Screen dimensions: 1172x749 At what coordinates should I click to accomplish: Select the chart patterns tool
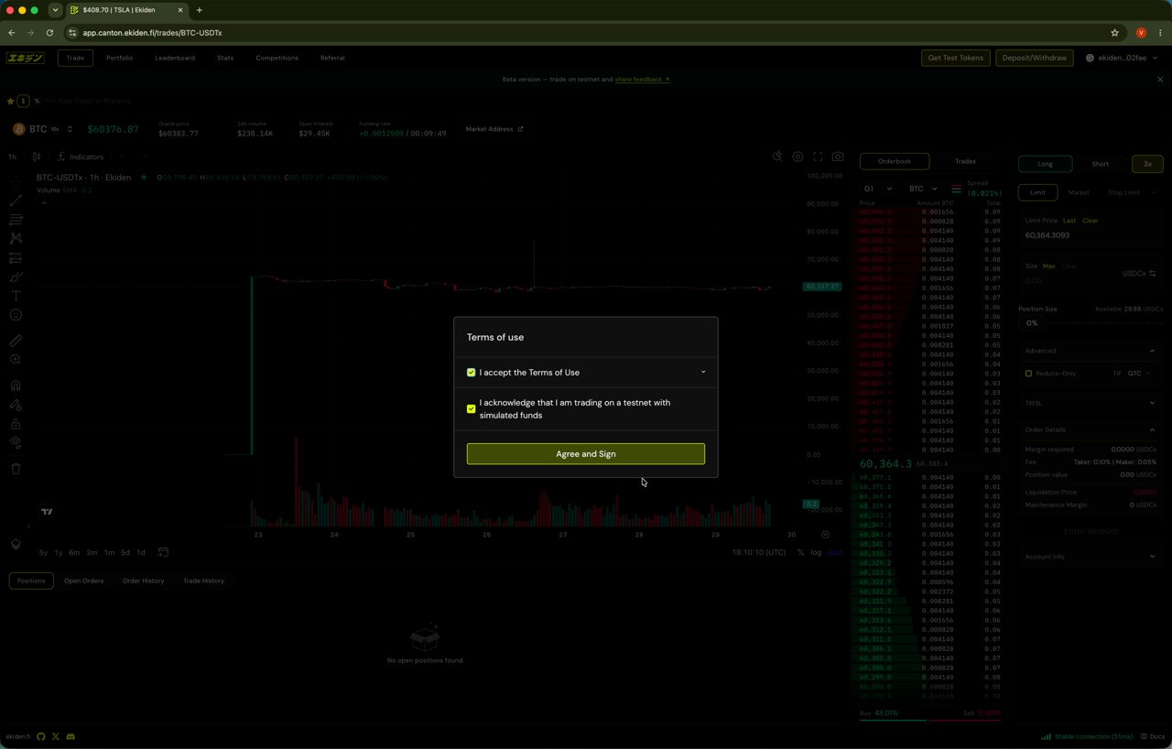(x=16, y=238)
